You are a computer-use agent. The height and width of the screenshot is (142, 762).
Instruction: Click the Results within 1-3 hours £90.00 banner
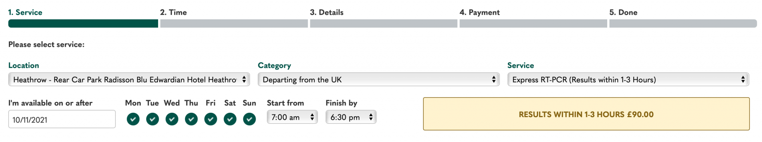586,114
